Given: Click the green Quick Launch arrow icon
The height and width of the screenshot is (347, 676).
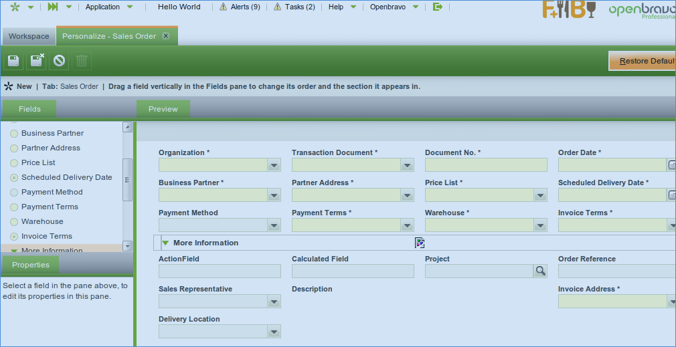Looking at the screenshot, I should (53, 7).
